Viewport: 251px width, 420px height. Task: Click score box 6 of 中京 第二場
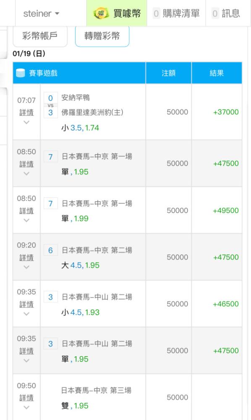click(x=50, y=250)
